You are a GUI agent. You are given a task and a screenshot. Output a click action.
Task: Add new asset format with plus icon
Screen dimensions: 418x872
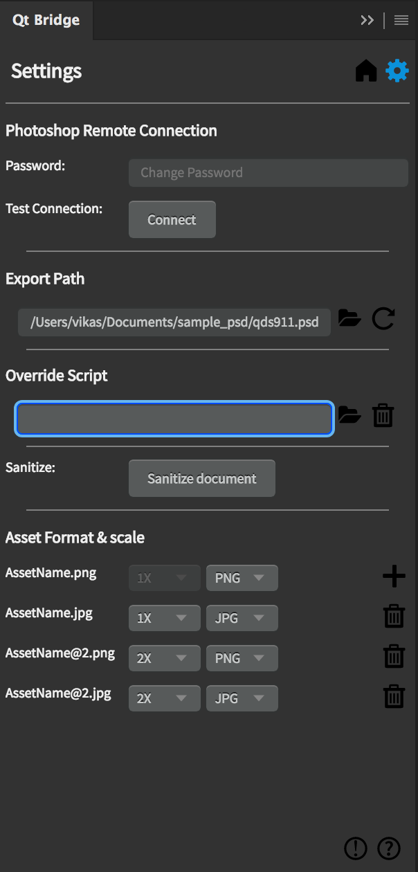(394, 576)
